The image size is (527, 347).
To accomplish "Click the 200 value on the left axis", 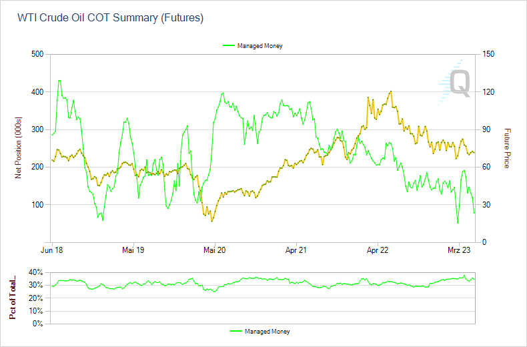I will point(37,167).
